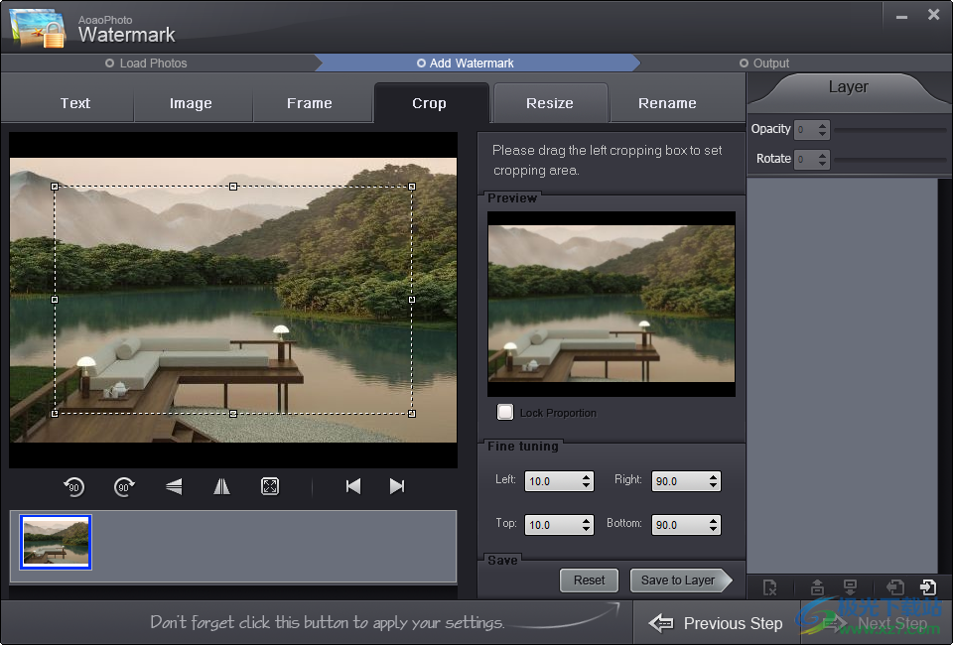Click the 'Please drag the left cropping box' instruction
This screenshot has height=645, width=953.
[608, 161]
